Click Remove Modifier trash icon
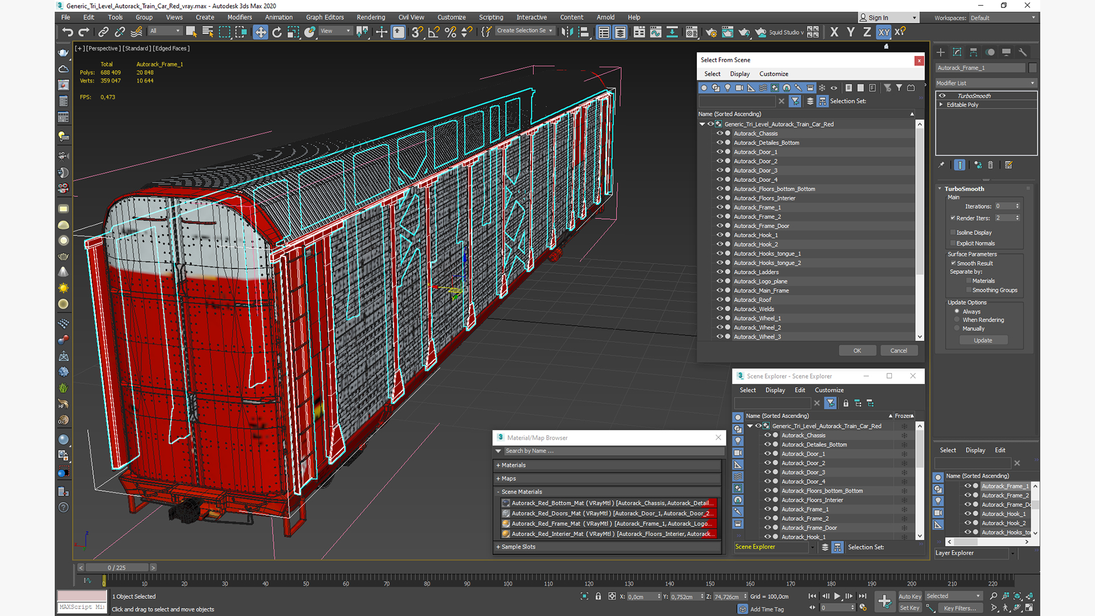The image size is (1095, 616). point(991,165)
